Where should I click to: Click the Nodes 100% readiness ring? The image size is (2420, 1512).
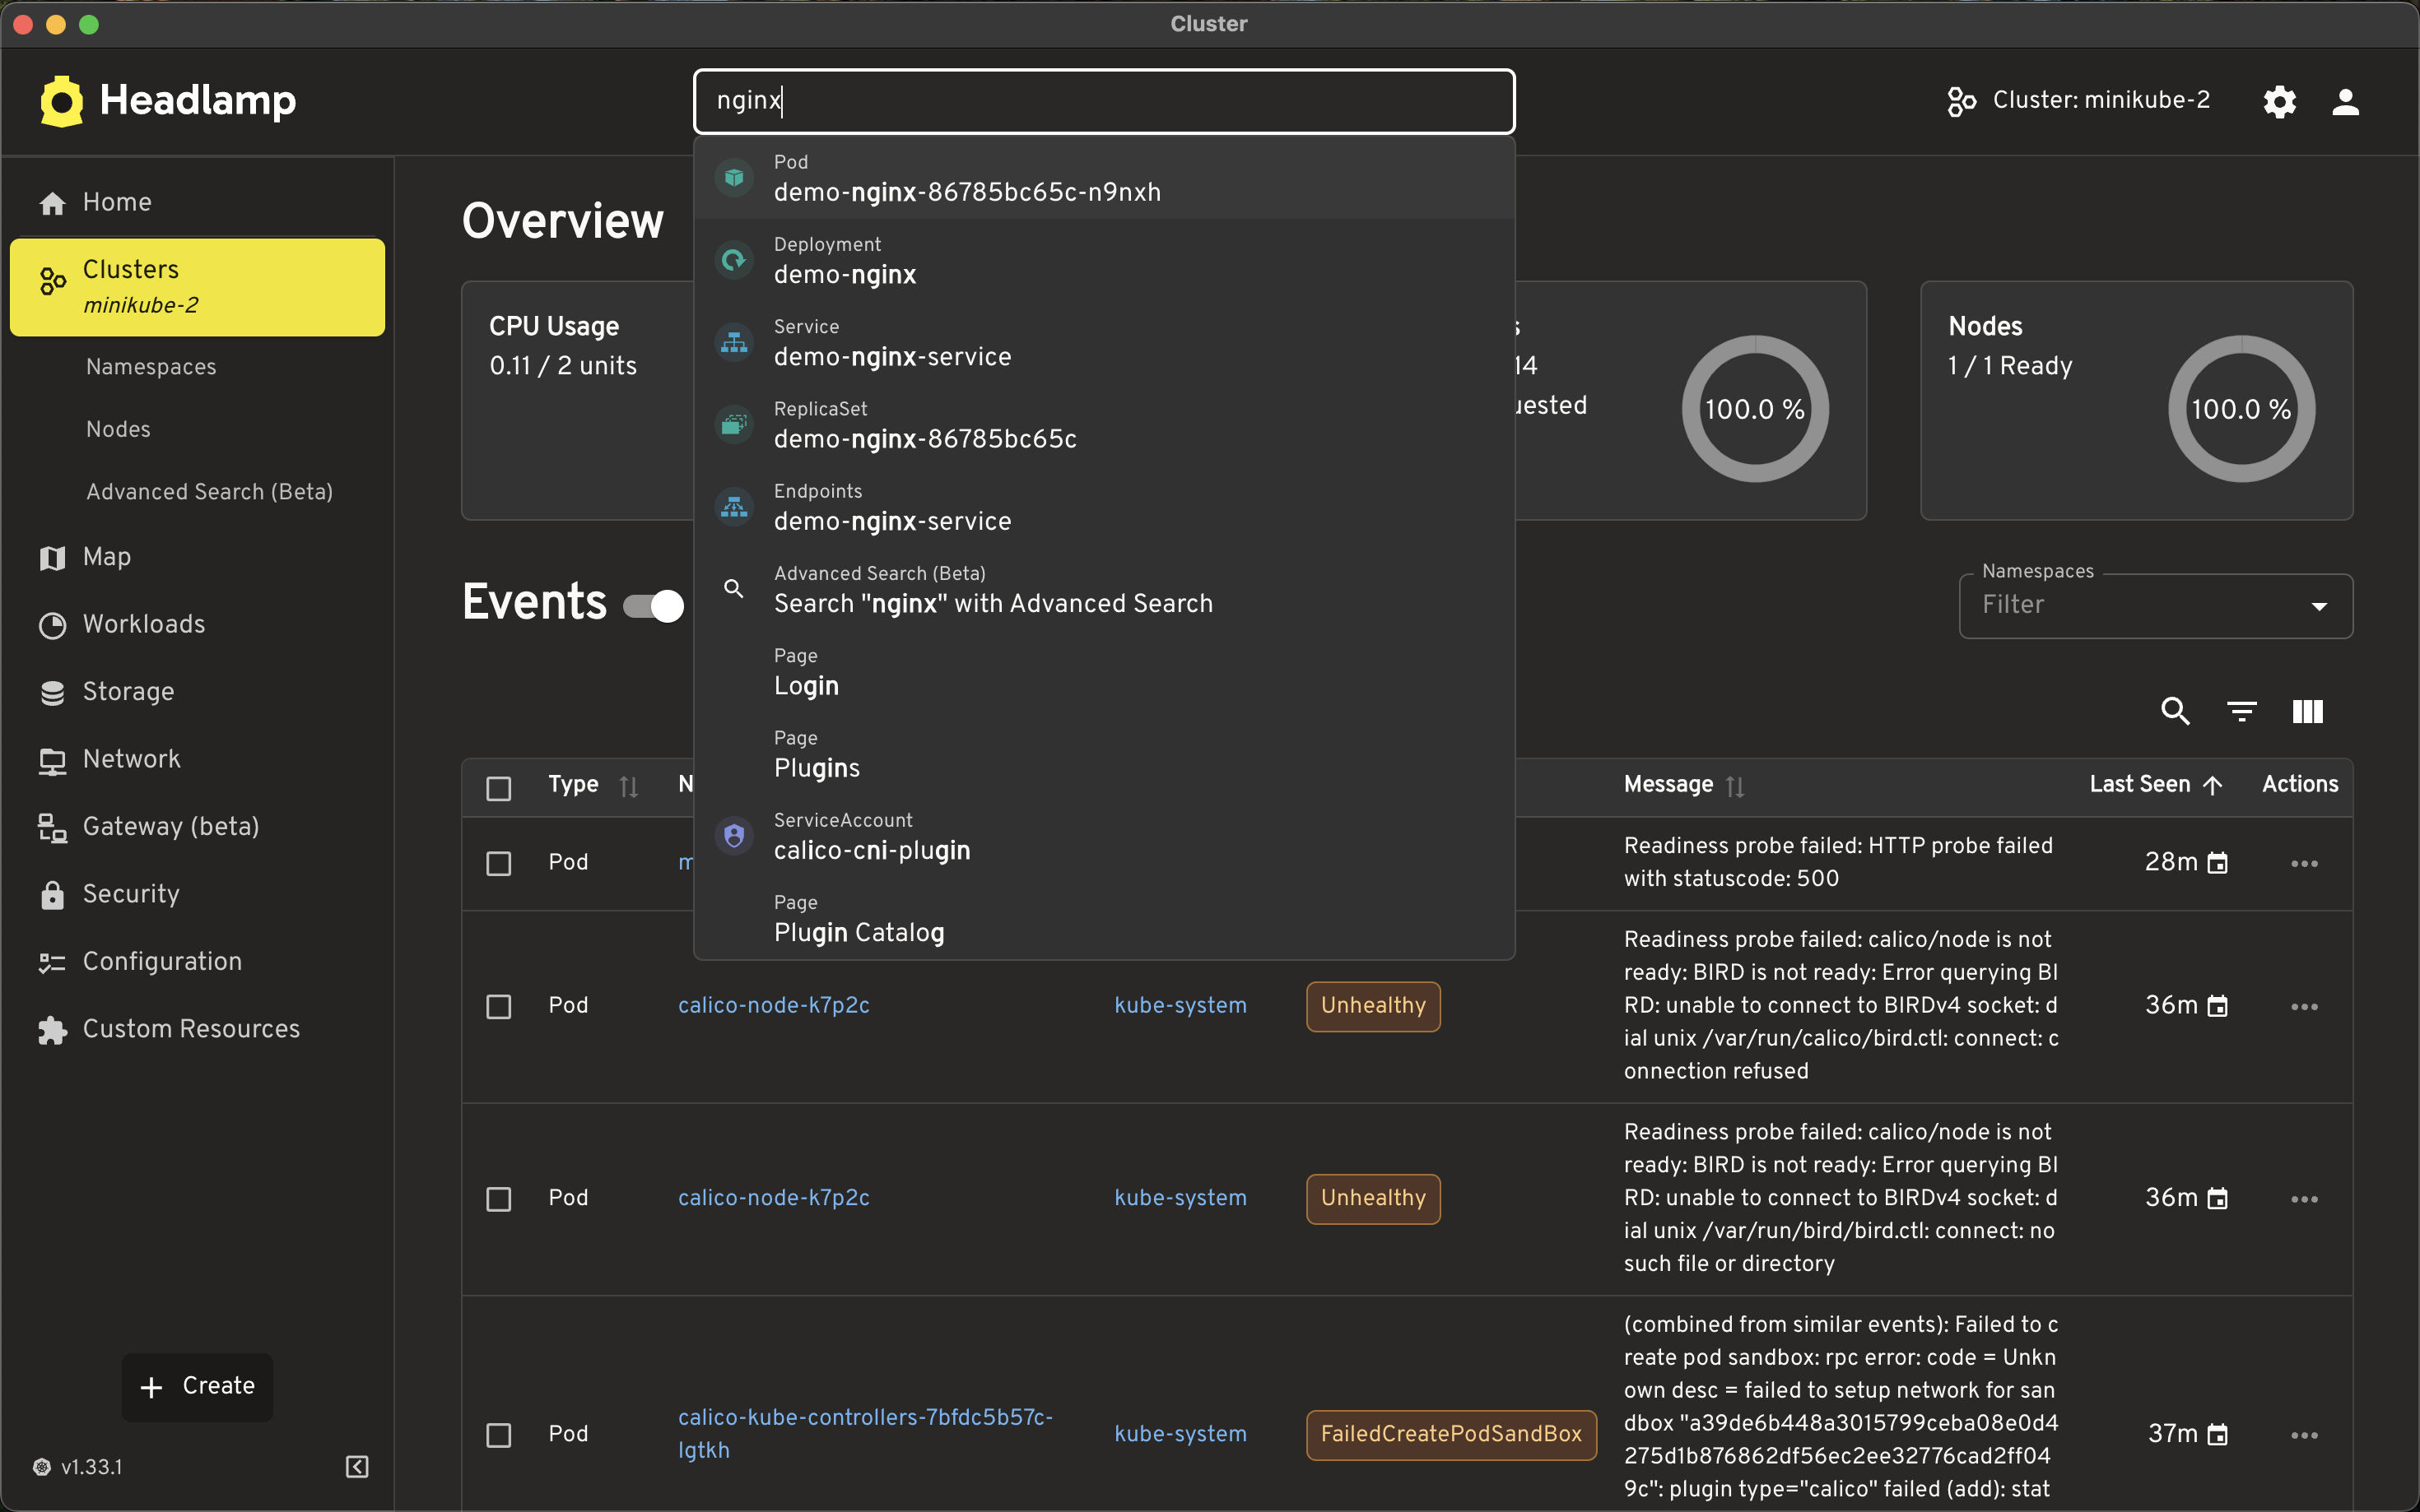(2241, 408)
